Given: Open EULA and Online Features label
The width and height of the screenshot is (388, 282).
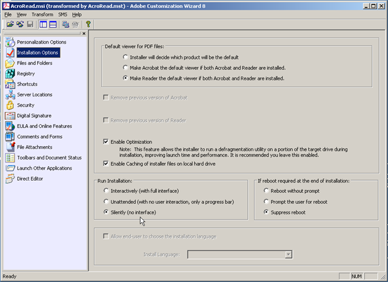Looking at the screenshot, I should [x=44, y=126].
